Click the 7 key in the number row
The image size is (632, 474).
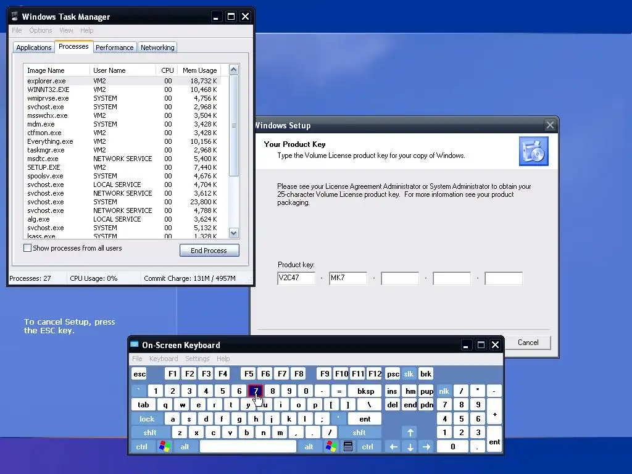pos(256,391)
